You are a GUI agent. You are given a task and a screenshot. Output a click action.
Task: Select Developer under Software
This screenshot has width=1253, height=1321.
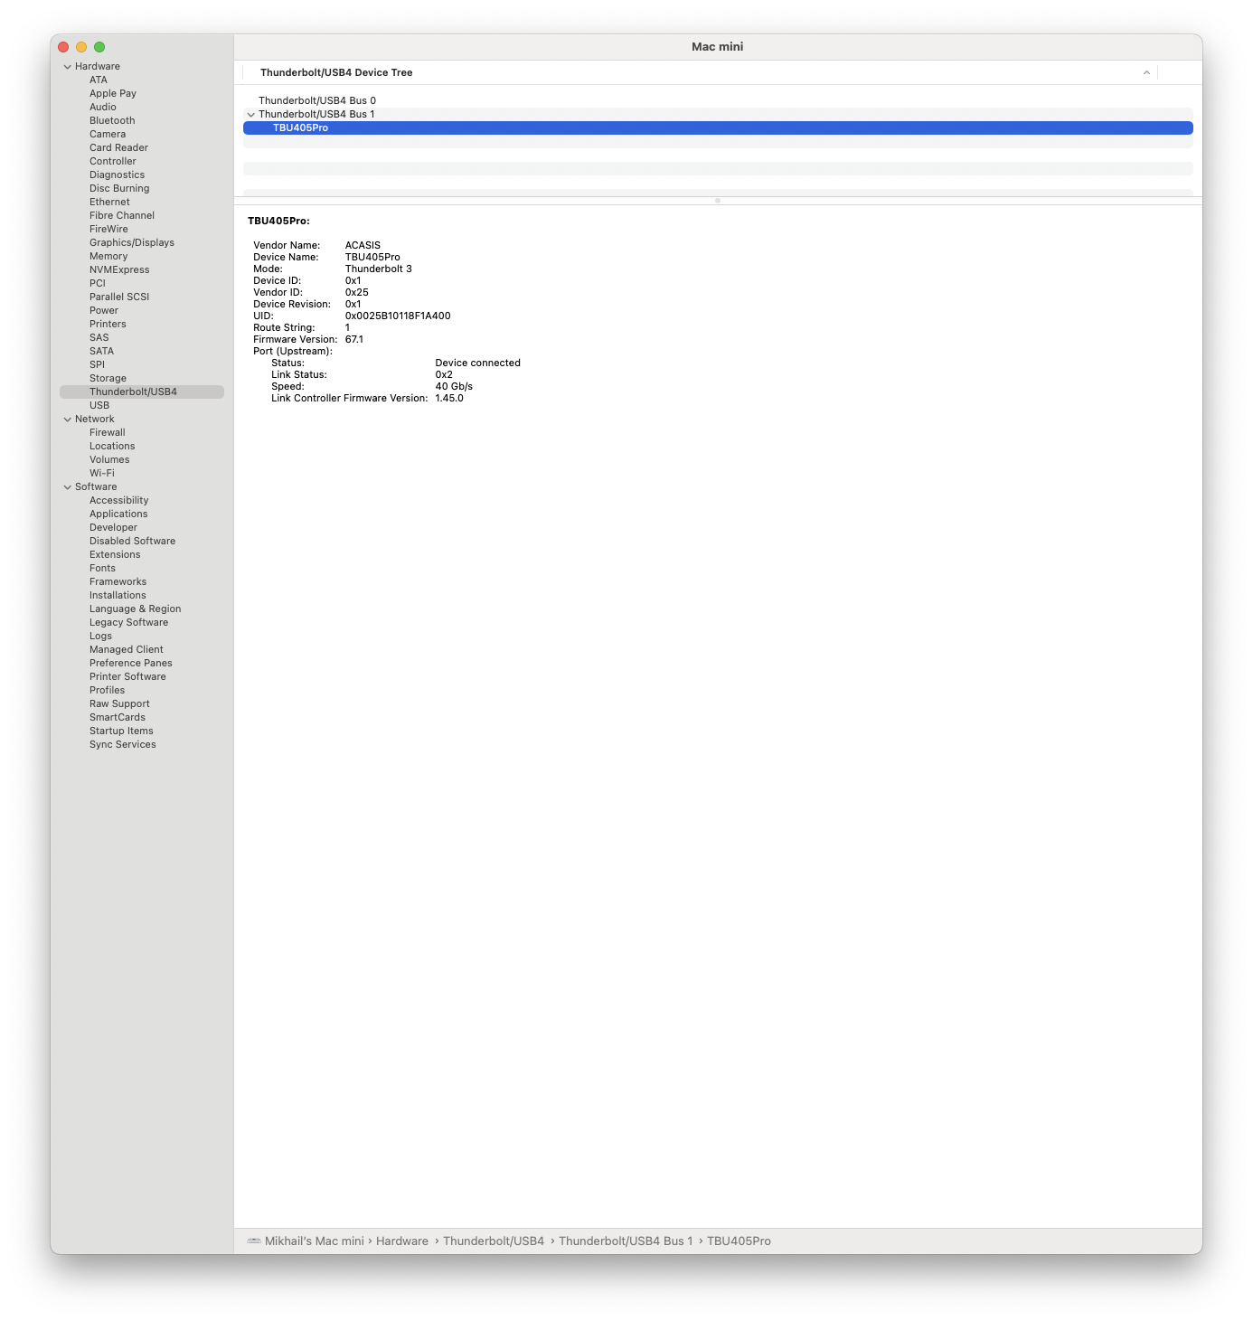click(113, 528)
